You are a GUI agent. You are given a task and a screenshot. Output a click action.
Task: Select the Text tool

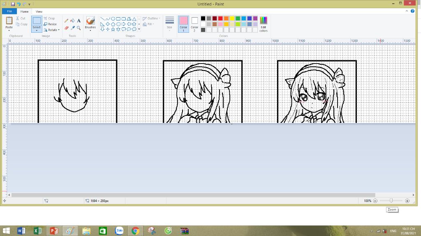[79, 20]
